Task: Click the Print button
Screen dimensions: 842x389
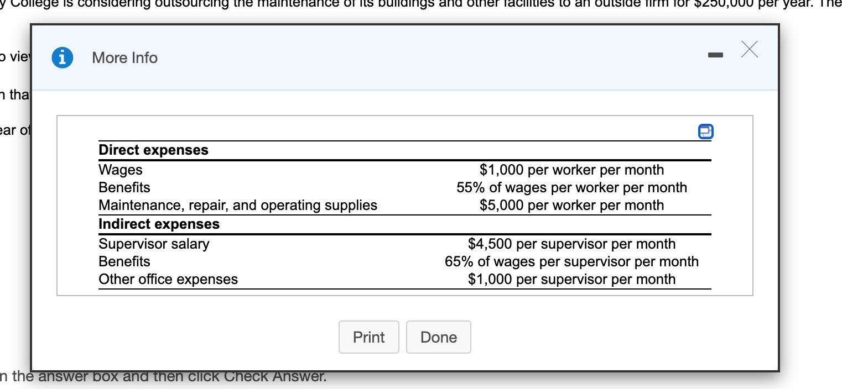Action: (368, 337)
